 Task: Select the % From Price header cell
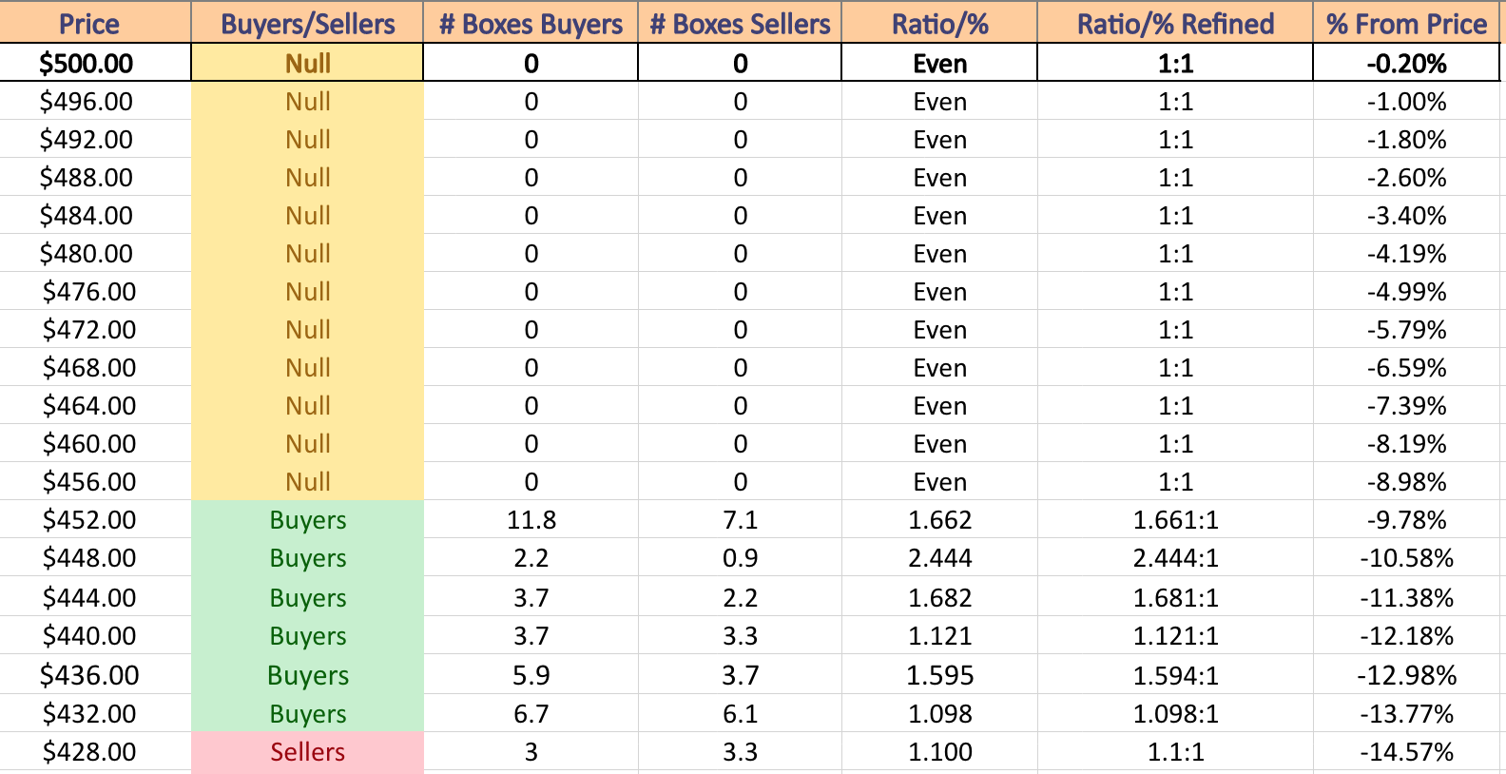(1407, 23)
